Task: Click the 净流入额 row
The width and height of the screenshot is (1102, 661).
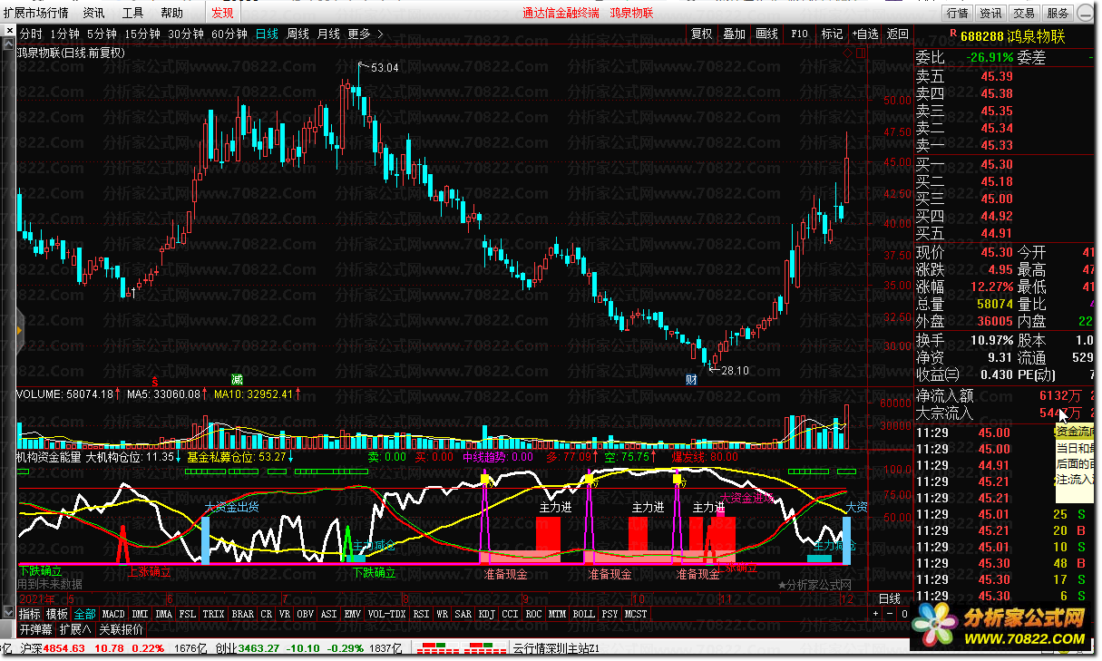Action: 1004,395
